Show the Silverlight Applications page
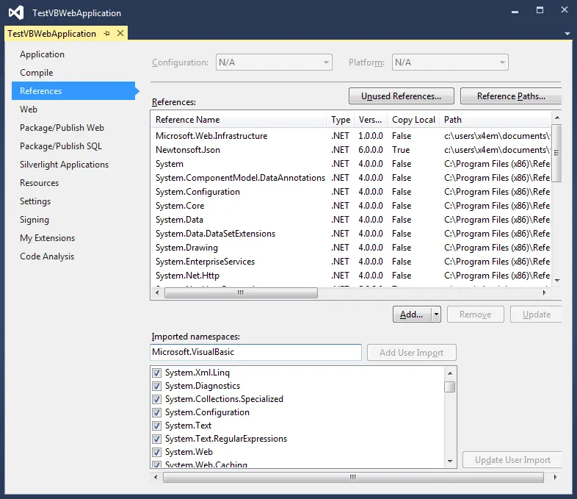The height and width of the screenshot is (499, 577). [x=64, y=165]
